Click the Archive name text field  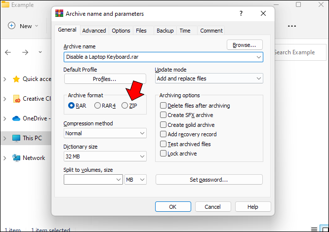coord(159,57)
